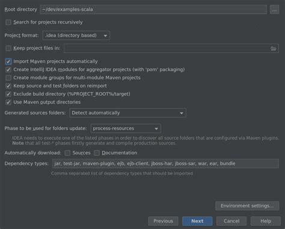Open Phase for folders update dropdown

[x=126, y=128]
